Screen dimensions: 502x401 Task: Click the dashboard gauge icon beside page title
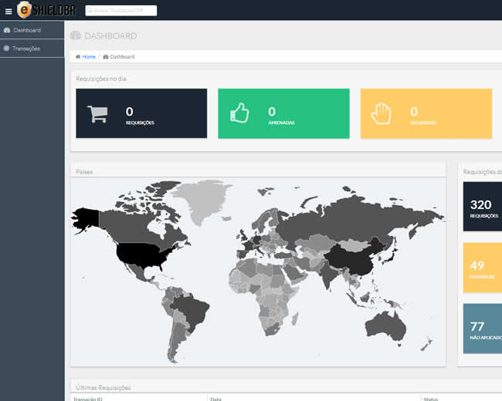click(76, 35)
